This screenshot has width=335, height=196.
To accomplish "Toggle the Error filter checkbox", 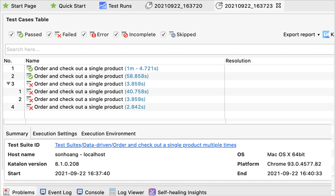I will (x=84, y=34).
